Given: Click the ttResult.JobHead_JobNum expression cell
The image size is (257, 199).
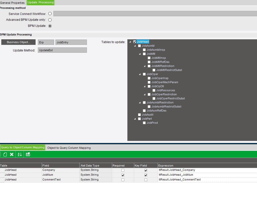Looking at the screenshot, I should pos(207,175).
